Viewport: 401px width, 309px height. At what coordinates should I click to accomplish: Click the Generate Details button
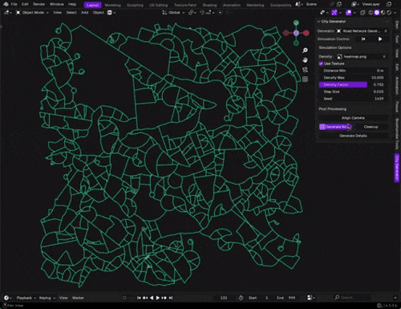[353, 136]
